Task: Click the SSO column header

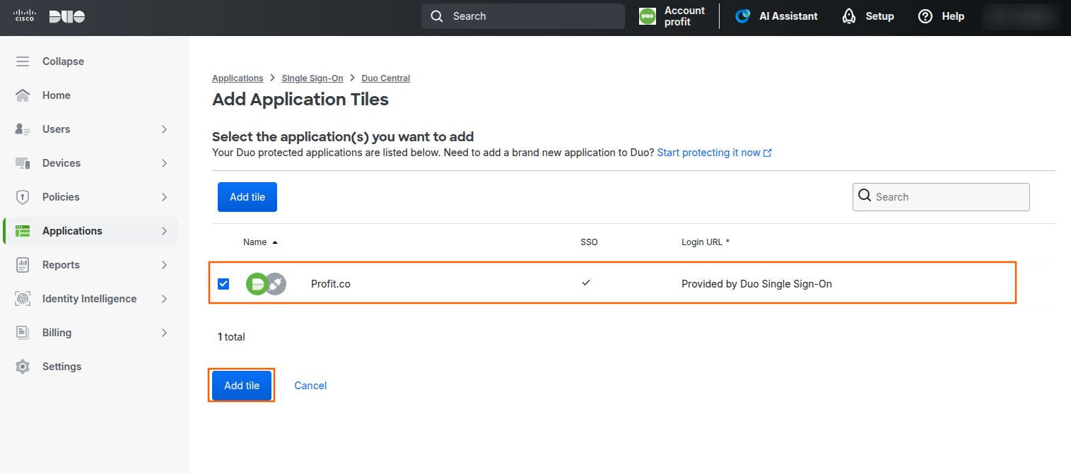Action: [x=589, y=242]
